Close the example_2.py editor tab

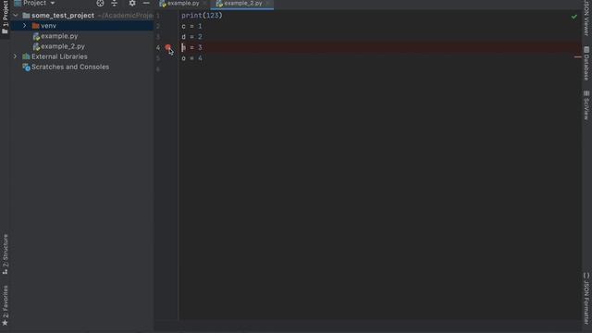click(267, 4)
